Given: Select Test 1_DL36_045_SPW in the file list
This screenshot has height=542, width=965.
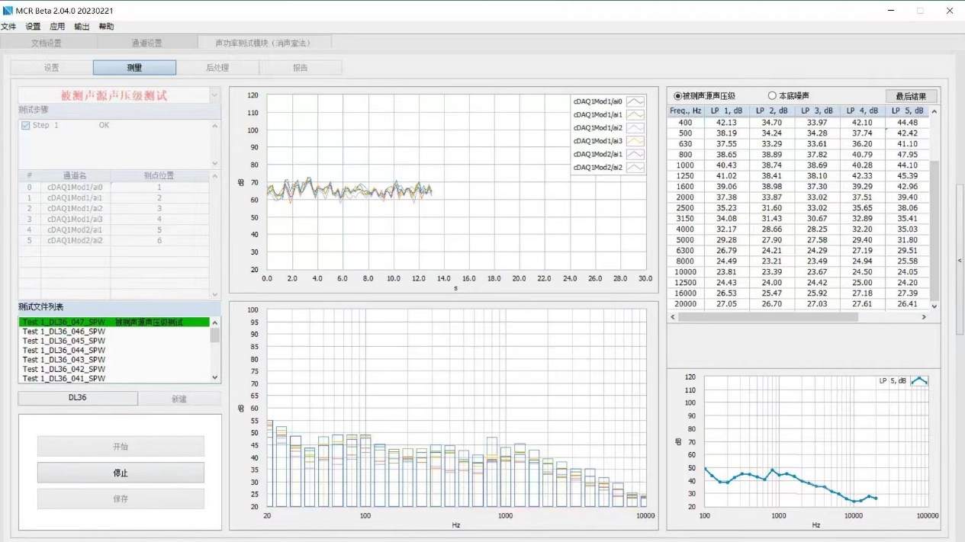Looking at the screenshot, I should pyautogui.click(x=64, y=341).
